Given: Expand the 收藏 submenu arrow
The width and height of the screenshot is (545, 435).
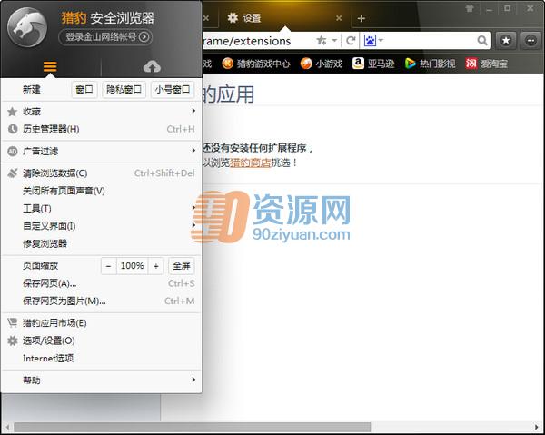Looking at the screenshot, I should tap(193, 111).
